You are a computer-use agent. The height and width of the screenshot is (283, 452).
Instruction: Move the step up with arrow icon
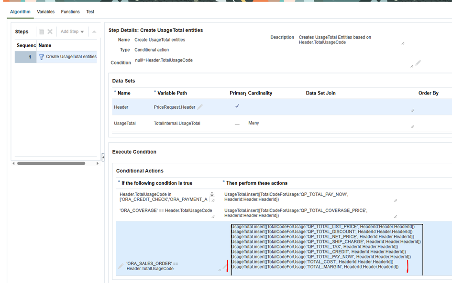tap(94, 31)
